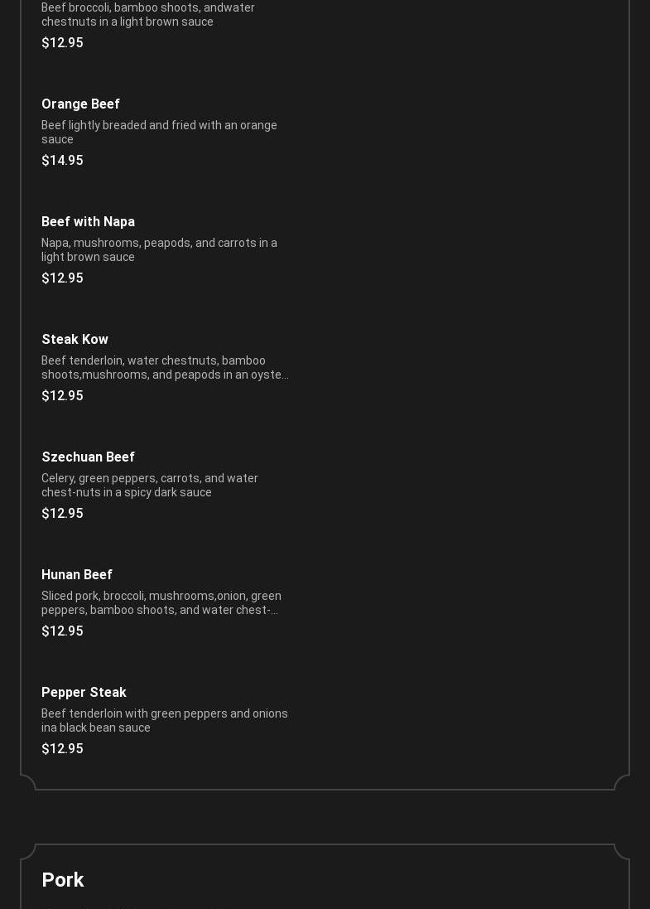
Task: Open the Hunan Beef item
Action: pos(77,574)
